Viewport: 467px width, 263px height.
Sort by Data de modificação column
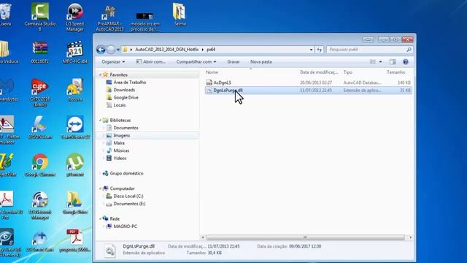[x=319, y=72]
